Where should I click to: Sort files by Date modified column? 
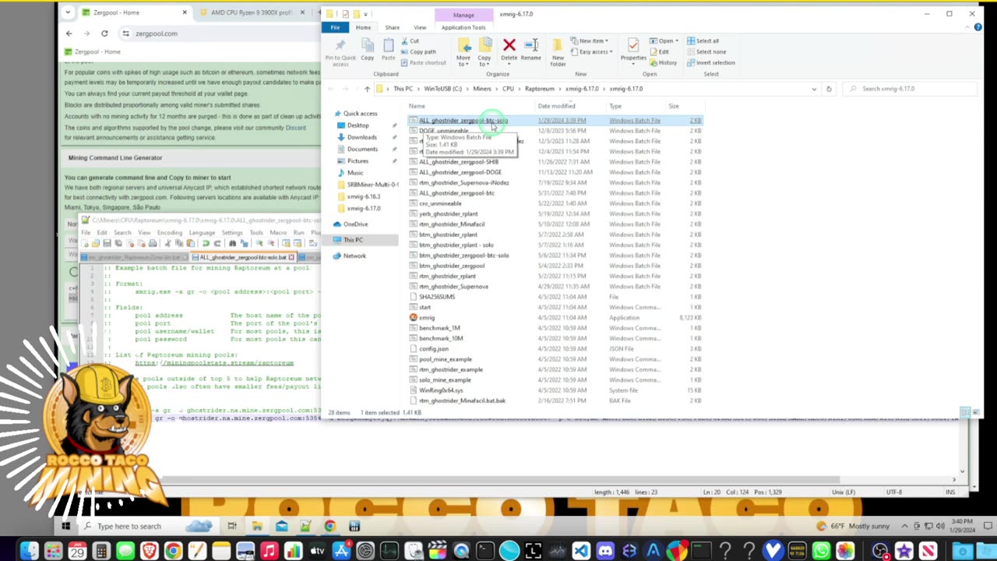(556, 106)
